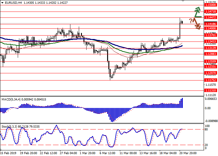Click the green upward arrow
Viewport: 218px width, 156px height.
[x=197, y=12]
